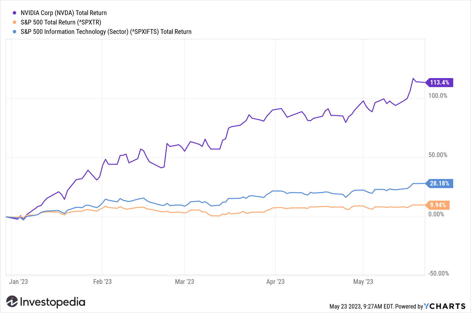Click the May '23 x-axis label

click(363, 282)
